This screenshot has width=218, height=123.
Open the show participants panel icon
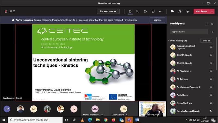(x=130, y=11)
